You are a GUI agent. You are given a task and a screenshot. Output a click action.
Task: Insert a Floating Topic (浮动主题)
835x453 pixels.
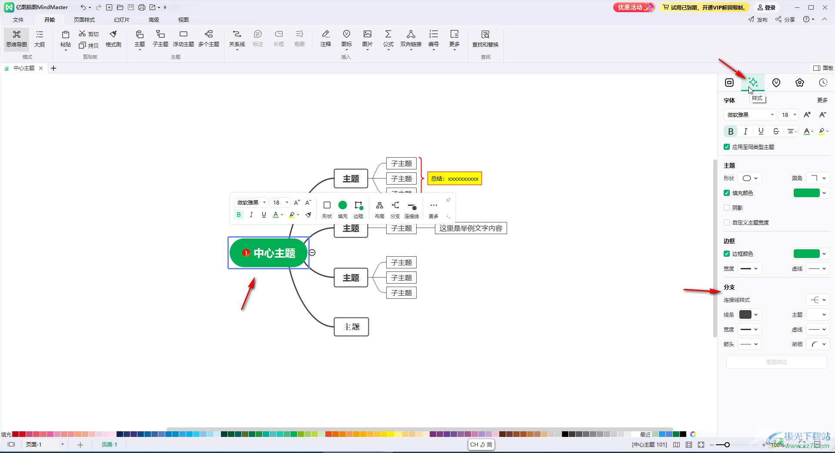tap(183, 38)
